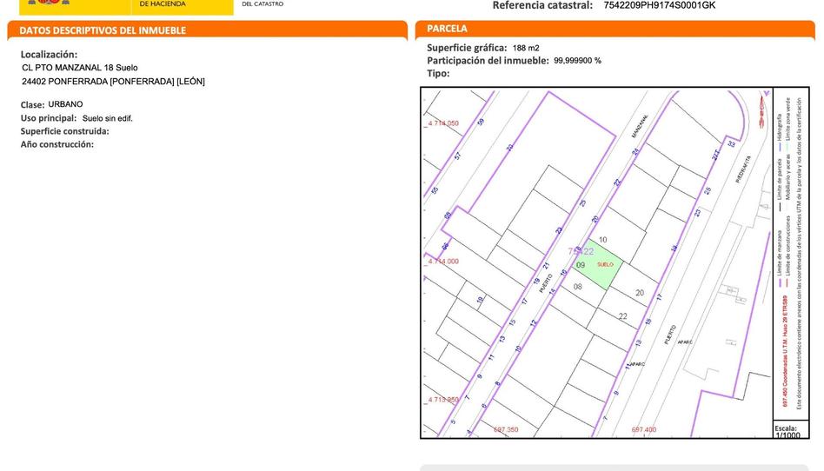Click the 'Escala: 1/1000' scale box
Screen dimensions: 824x471
coord(786,431)
